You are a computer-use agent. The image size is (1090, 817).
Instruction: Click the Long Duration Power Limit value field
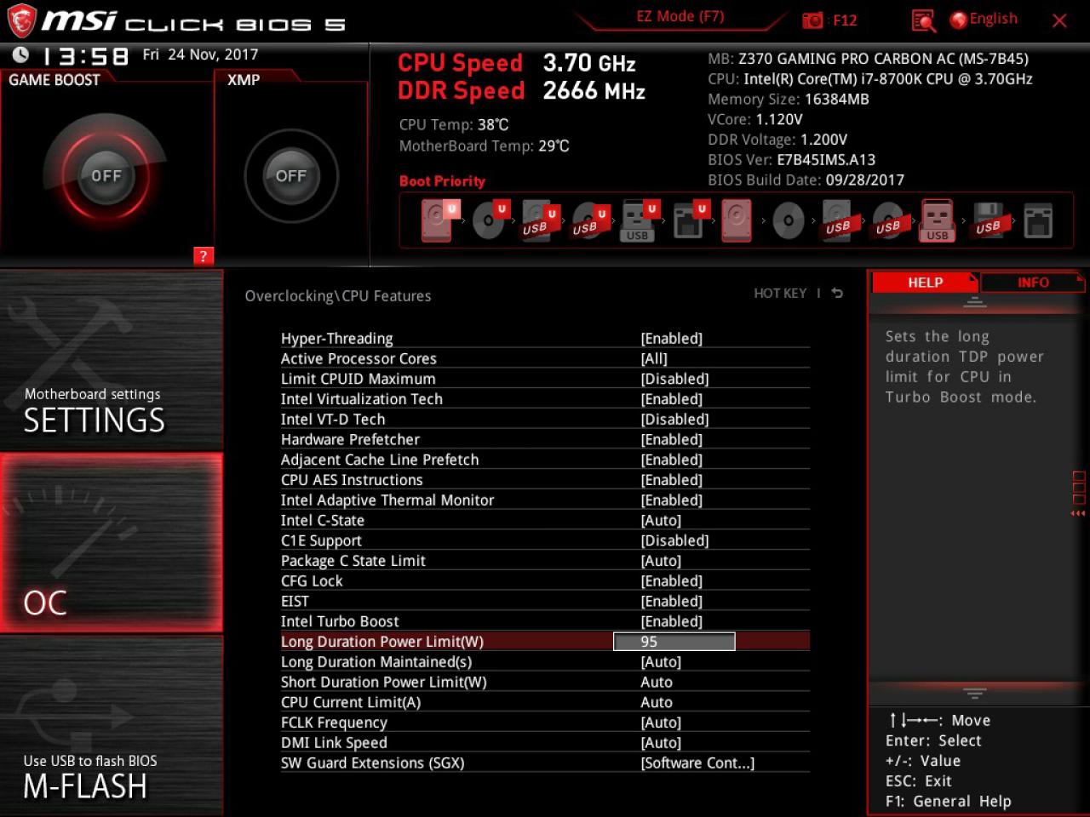674,642
